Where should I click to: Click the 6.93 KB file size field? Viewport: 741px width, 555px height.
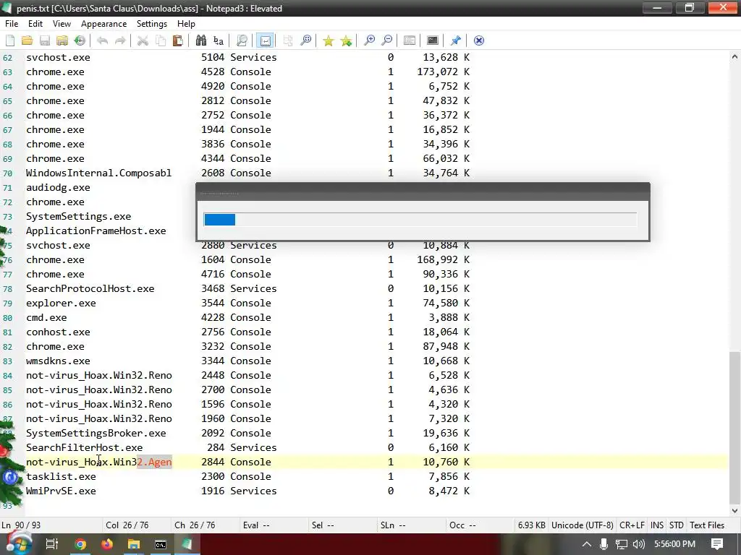[532, 525]
